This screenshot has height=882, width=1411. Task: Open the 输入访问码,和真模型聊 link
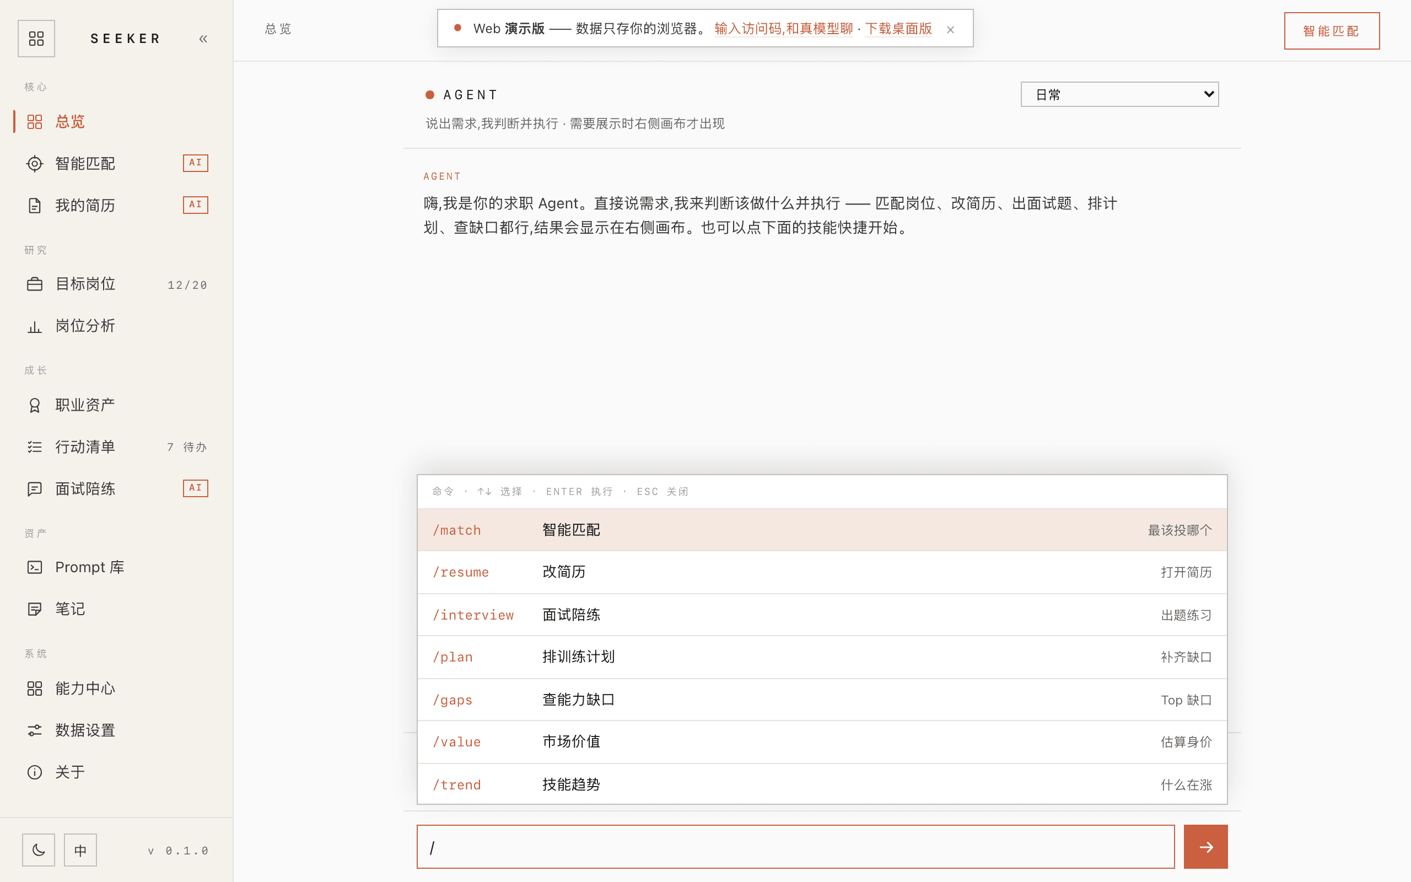[784, 29]
